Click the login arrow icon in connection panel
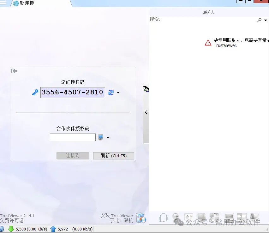 (14, 71)
